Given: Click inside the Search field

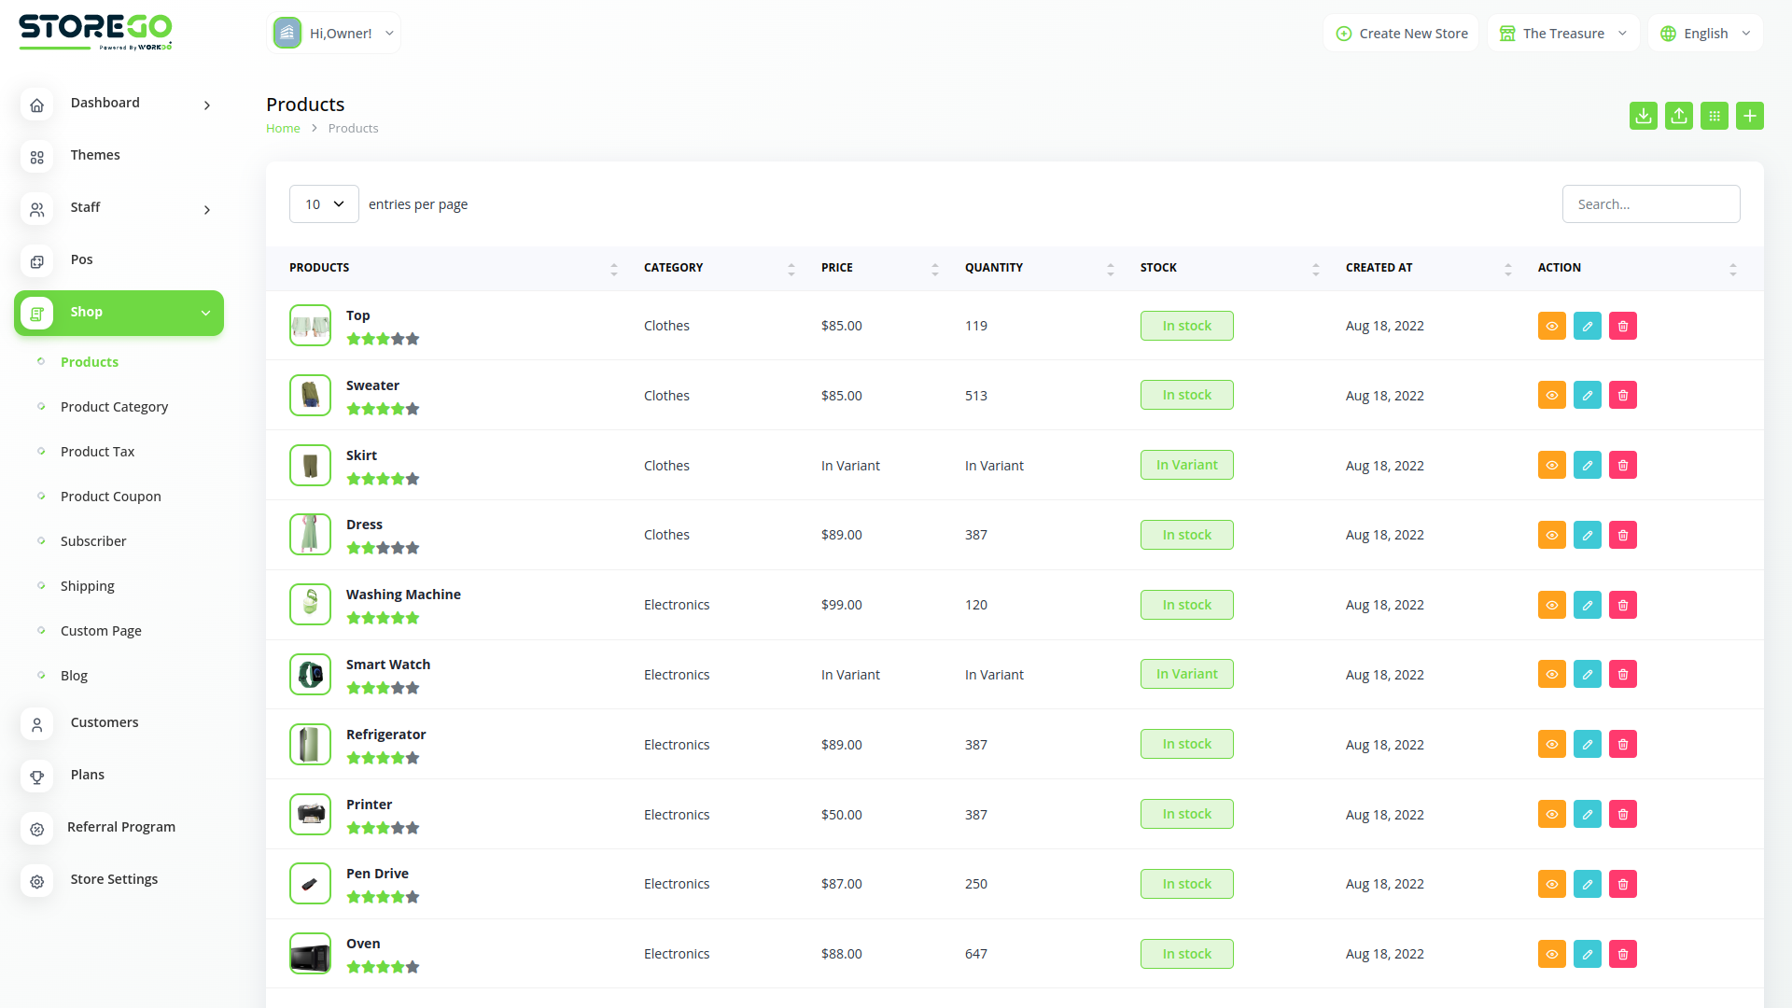Looking at the screenshot, I should [1650, 203].
